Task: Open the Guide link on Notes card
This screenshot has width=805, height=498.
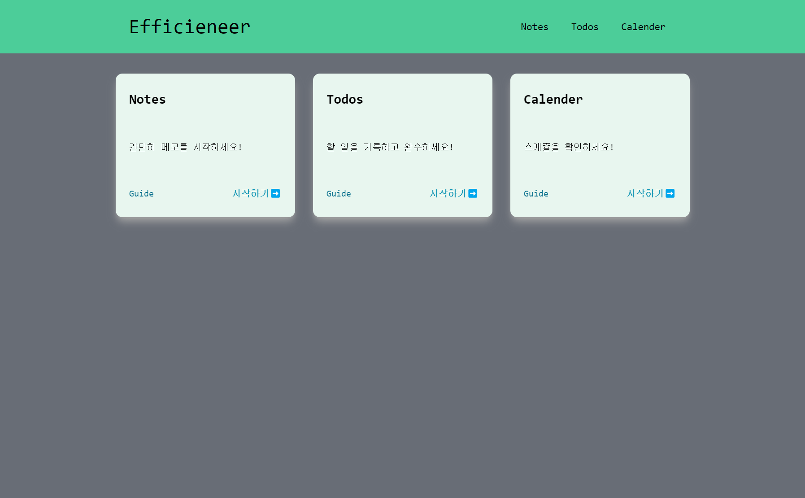Action: (141, 193)
